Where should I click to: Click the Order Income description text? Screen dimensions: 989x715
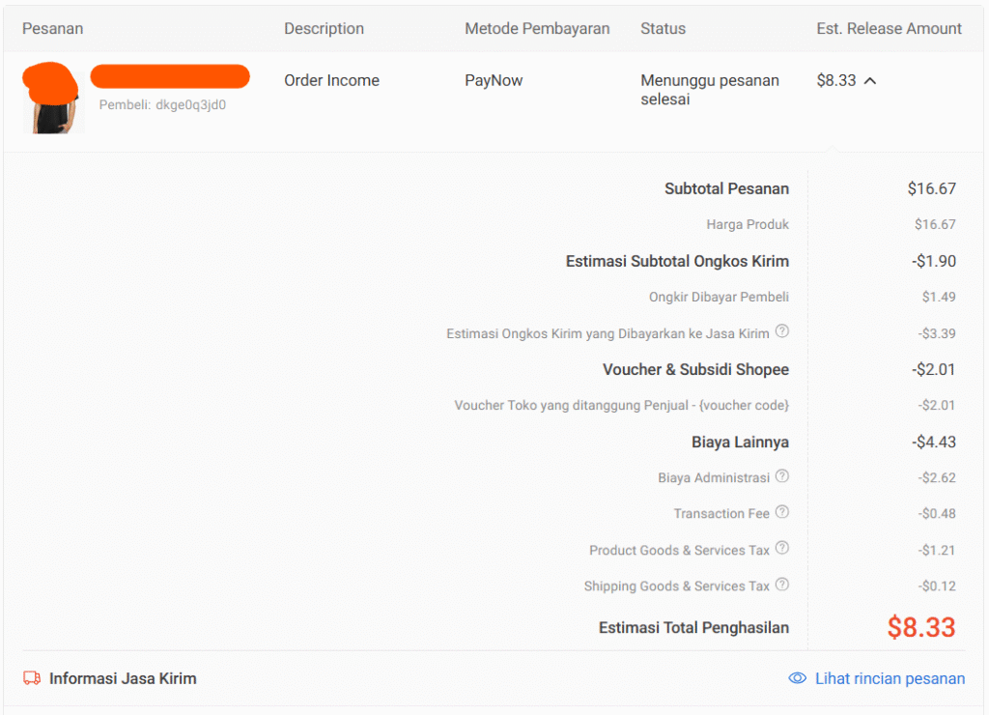(x=331, y=81)
